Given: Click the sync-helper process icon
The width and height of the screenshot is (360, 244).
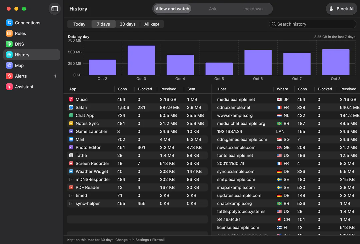Looking at the screenshot, I should pyautogui.click(x=71, y=203).
